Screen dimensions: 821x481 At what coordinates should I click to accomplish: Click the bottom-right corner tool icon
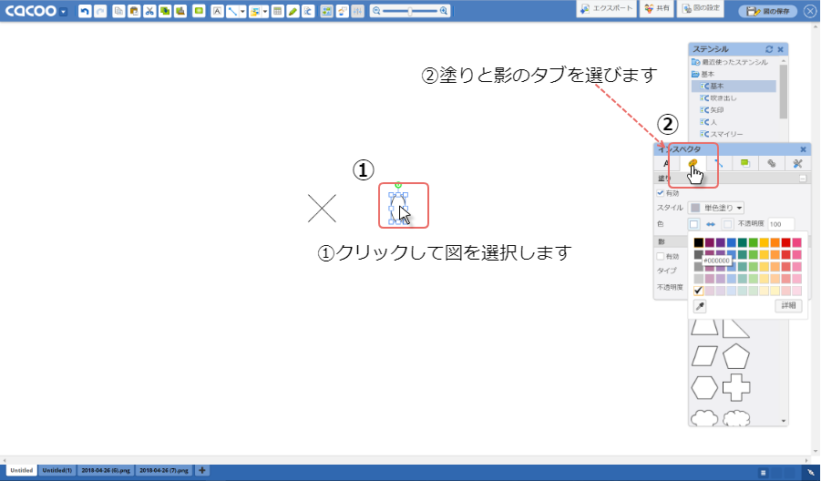pos(811,473)
